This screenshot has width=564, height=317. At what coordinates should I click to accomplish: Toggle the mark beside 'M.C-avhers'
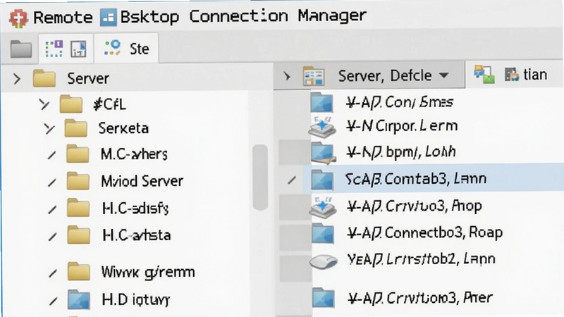(x=51, y=155)
